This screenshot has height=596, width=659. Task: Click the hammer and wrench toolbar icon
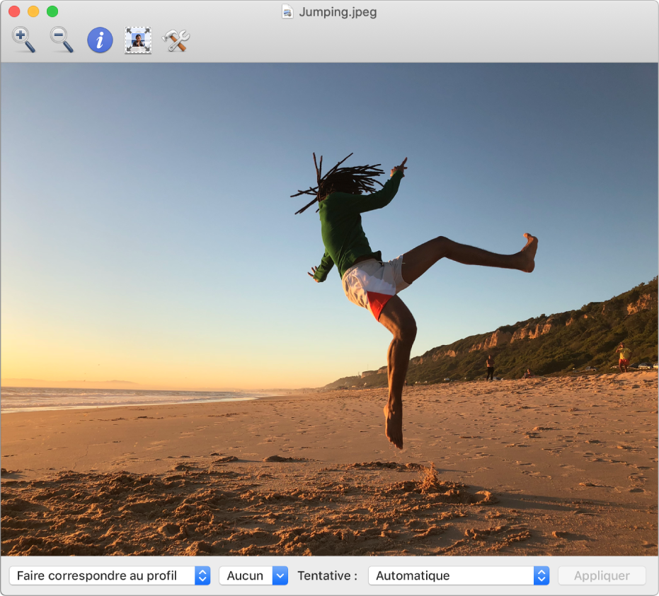pyautogui.click(x=175, y=40)
